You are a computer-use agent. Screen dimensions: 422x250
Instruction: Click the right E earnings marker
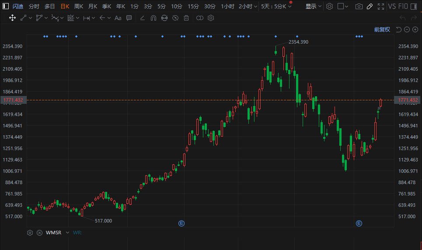pos(359,223)
